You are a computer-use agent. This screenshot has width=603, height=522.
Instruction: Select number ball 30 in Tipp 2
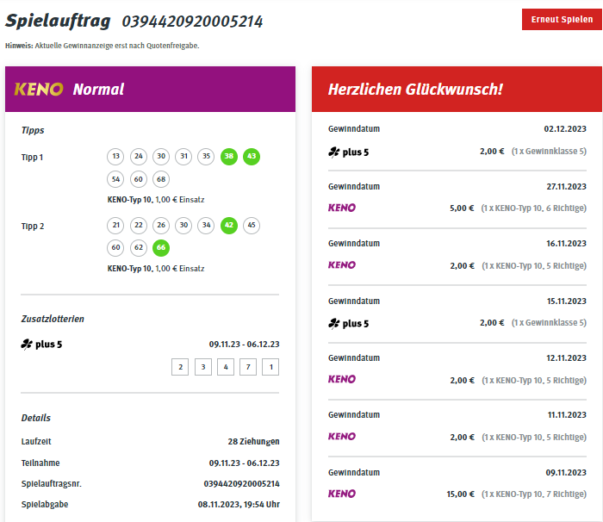point(183,225)
